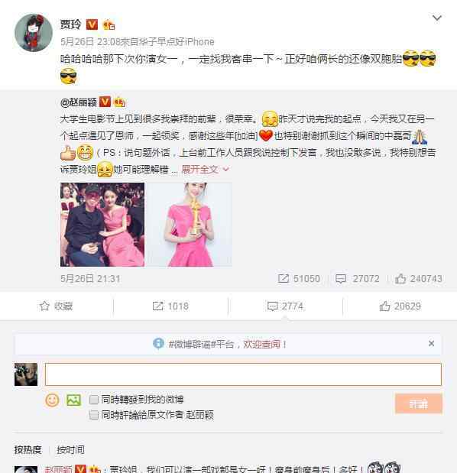The height and width of the screenshot is (473, 457).
Task: Like the original post with 240743 likes
Action: tap(418, 278)
